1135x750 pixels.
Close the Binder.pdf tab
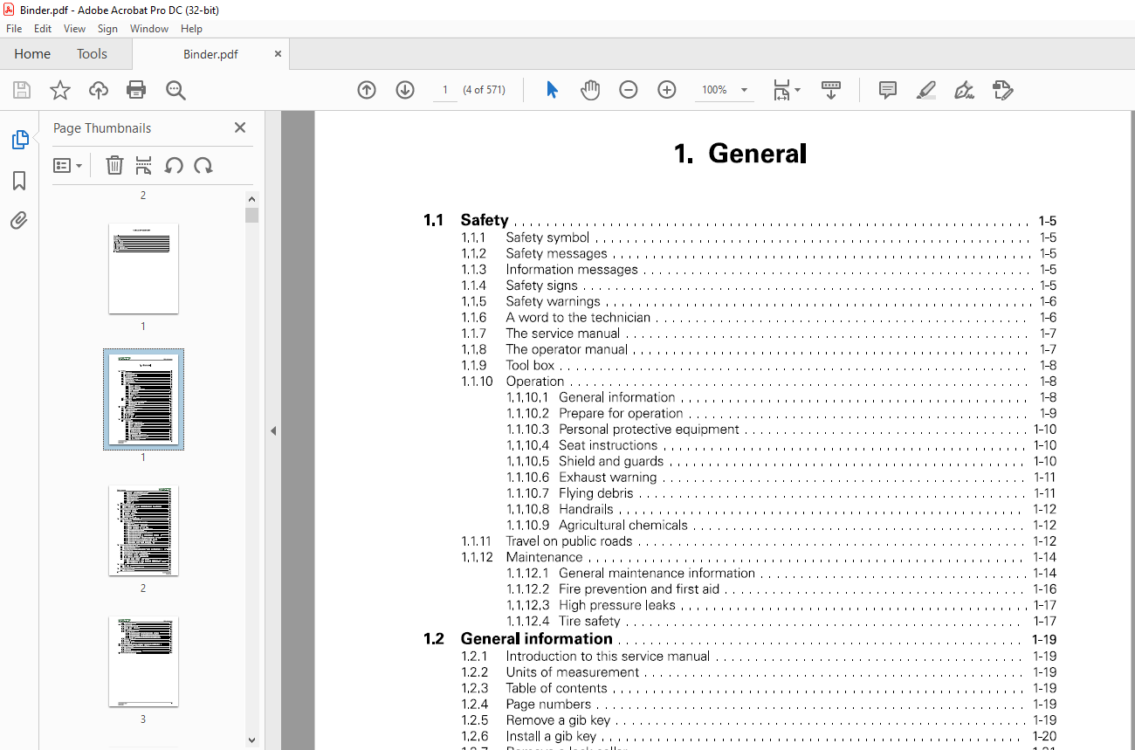click(279, 54)
